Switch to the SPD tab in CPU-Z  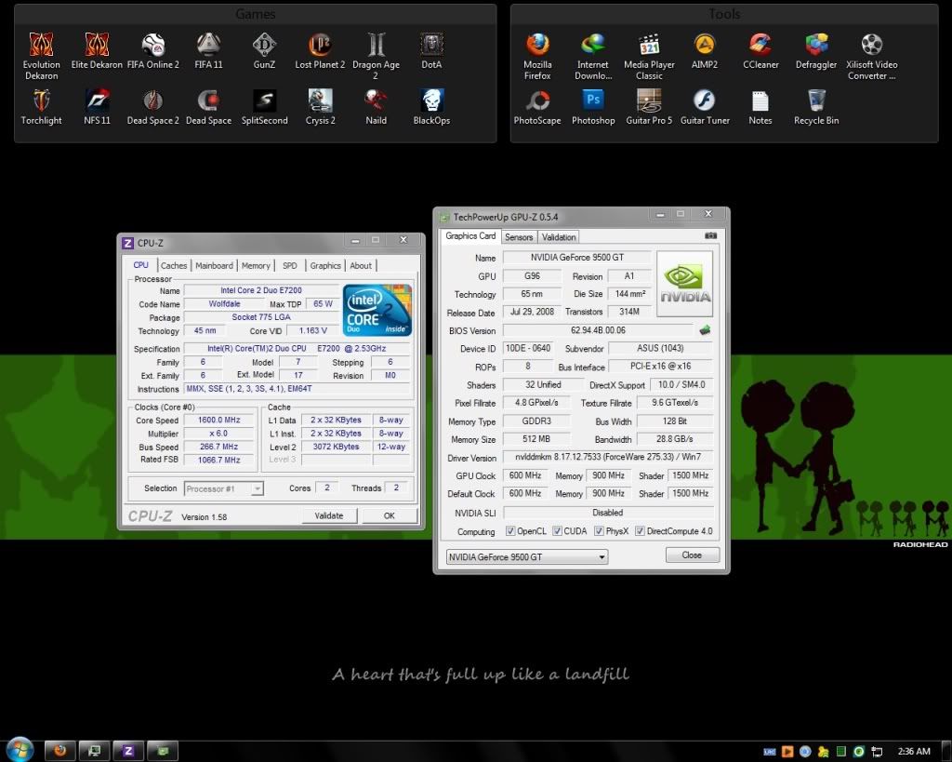tap(290, 265)
